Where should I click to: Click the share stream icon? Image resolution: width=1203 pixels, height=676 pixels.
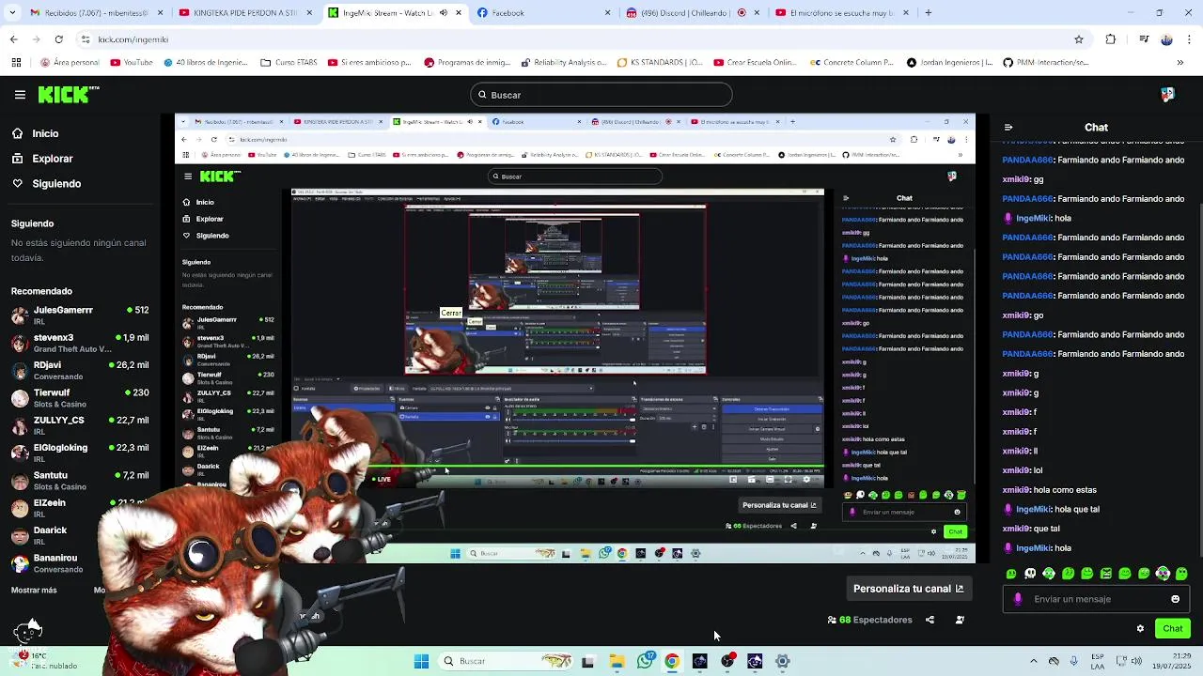tap(930, 620)
